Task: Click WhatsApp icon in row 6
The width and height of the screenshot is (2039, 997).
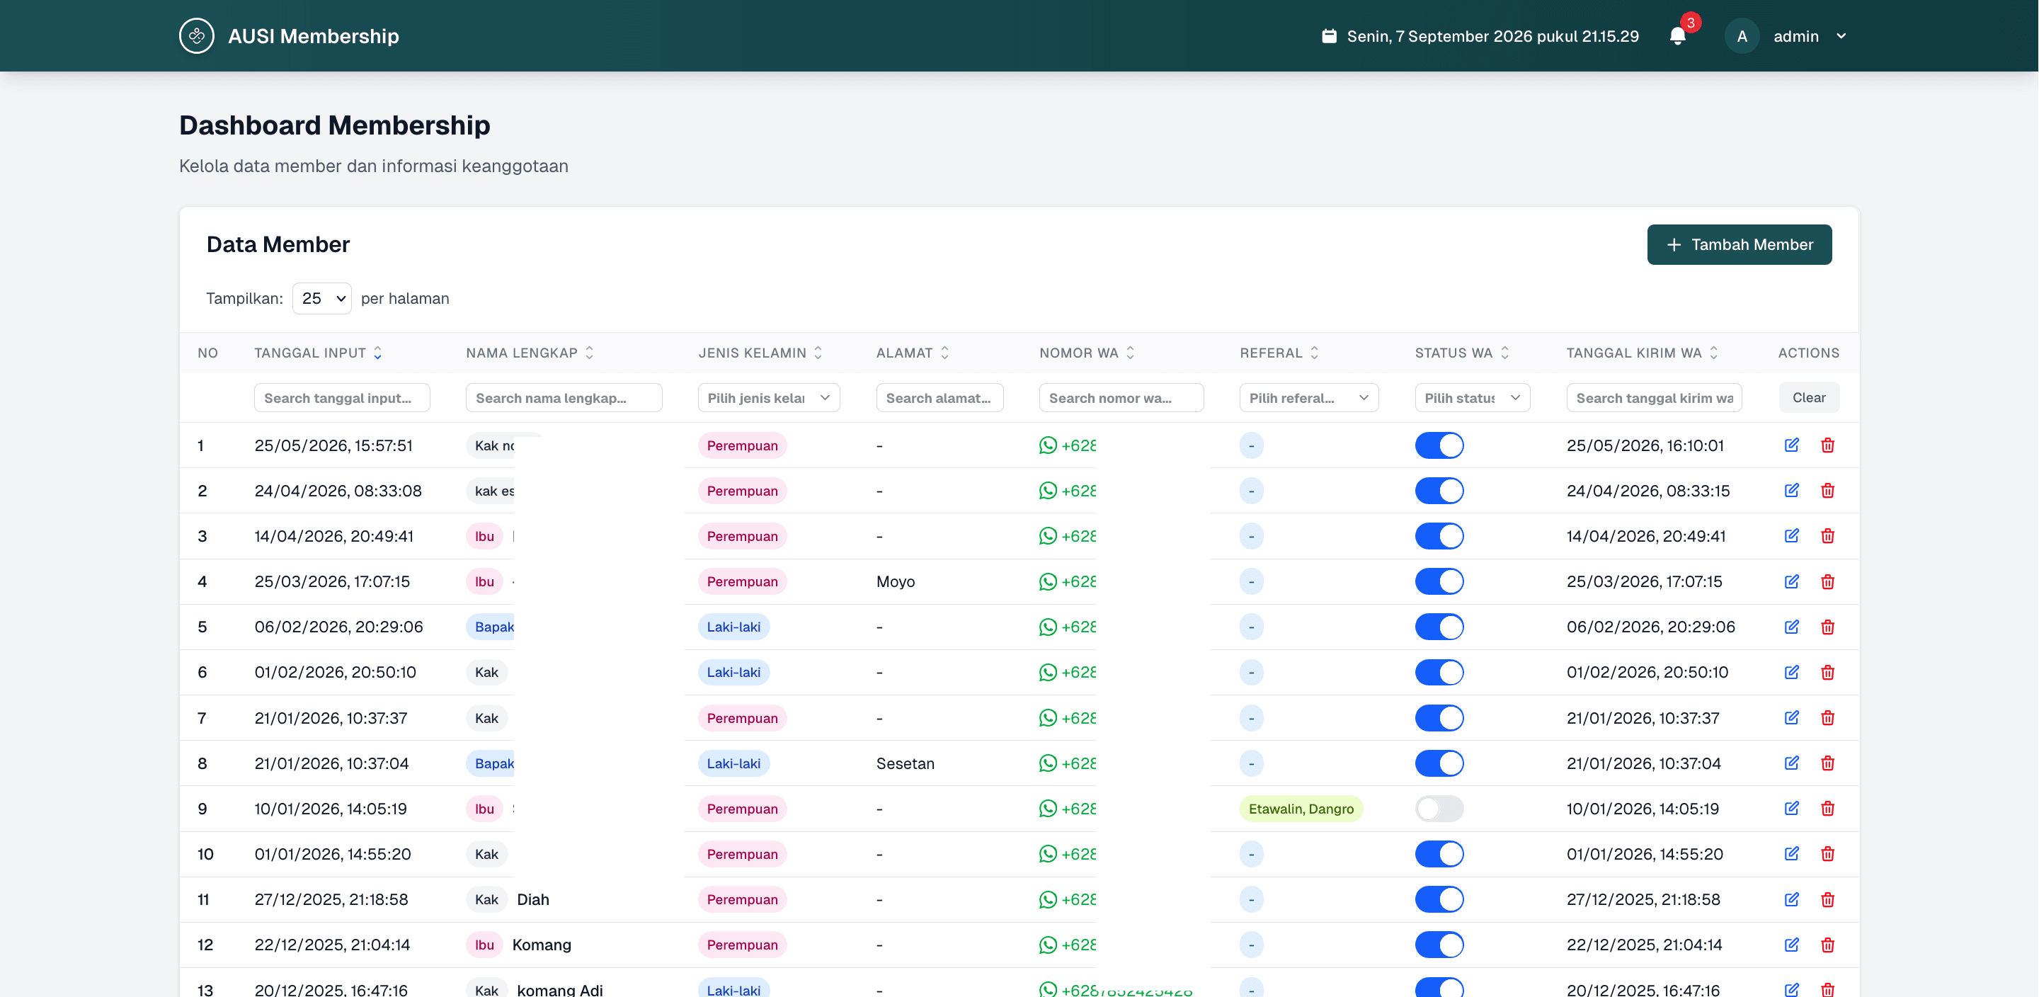Action: pos(1047,671)
